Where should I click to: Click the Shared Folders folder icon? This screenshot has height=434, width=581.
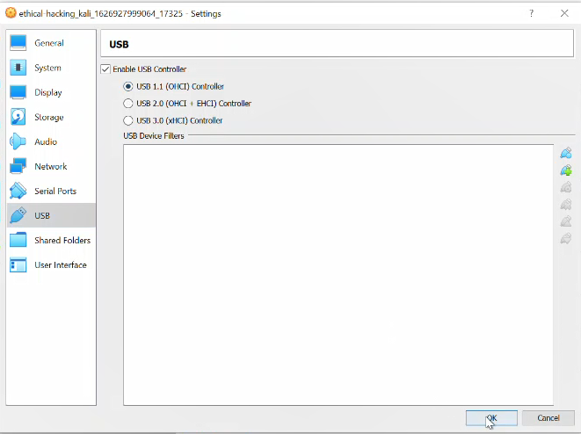click(18, 240)
